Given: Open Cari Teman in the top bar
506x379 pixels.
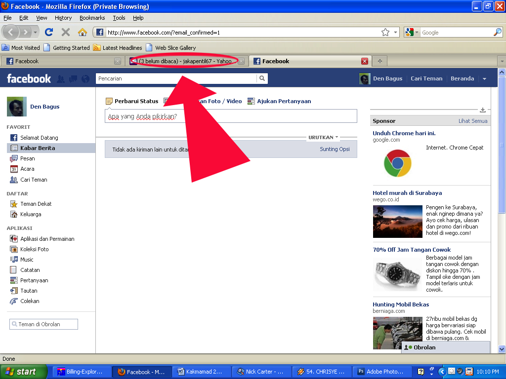Looking at the screenshot, I should [x=426, y=78].
